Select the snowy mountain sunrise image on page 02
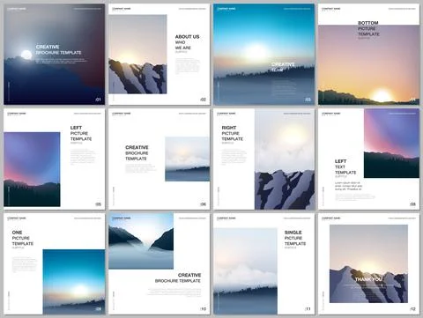Viewport: 423px width, 318px height. coord(137,55)
